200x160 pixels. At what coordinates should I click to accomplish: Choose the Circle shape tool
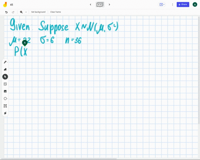5,99
